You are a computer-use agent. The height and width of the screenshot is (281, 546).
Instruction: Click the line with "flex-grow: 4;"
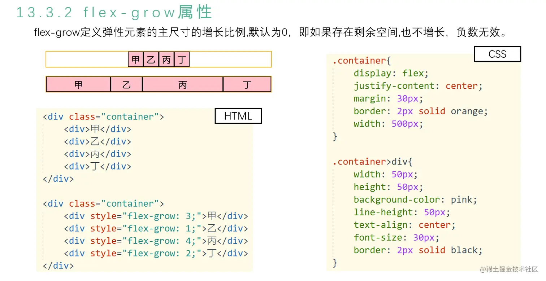tap(156, 241)
